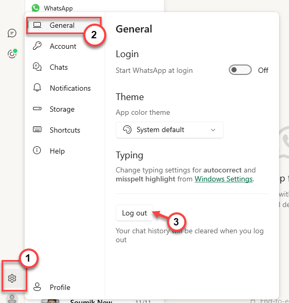Click the chevron on System default box
This screenshot has height=303, width=289.
[213, 130]
